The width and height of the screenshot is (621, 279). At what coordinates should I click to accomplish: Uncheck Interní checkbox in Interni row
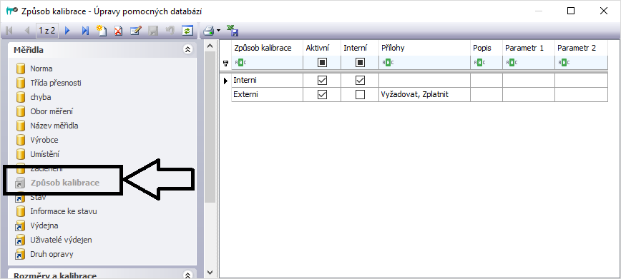(360, 81)
